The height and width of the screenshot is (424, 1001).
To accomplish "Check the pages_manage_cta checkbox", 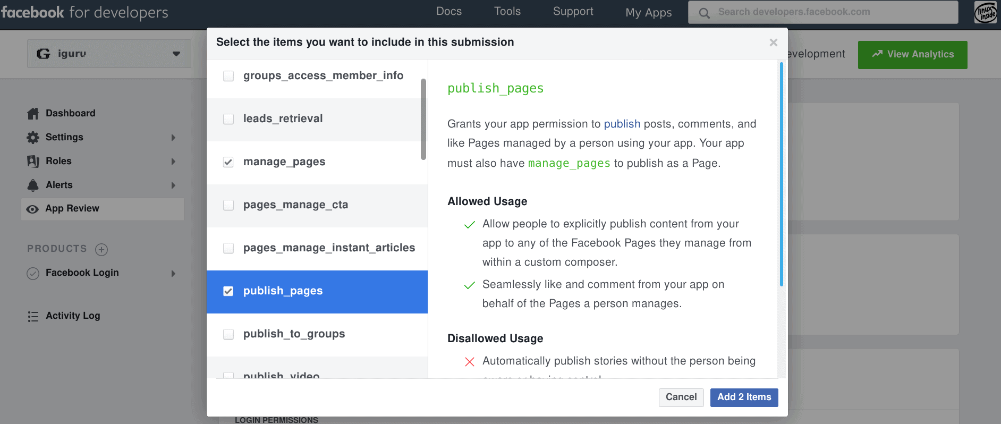I will point(228,205).
